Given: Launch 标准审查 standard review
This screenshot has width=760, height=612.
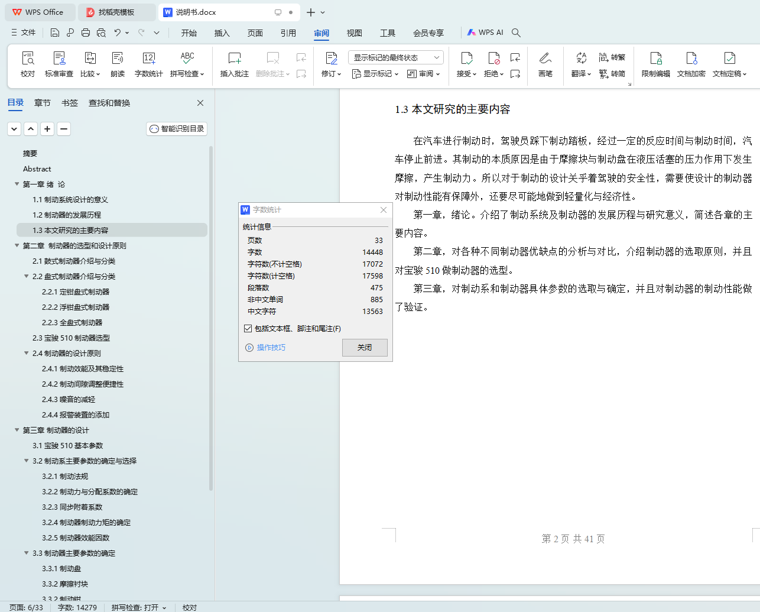Looking at the screenshot, I should click(59, 64).
